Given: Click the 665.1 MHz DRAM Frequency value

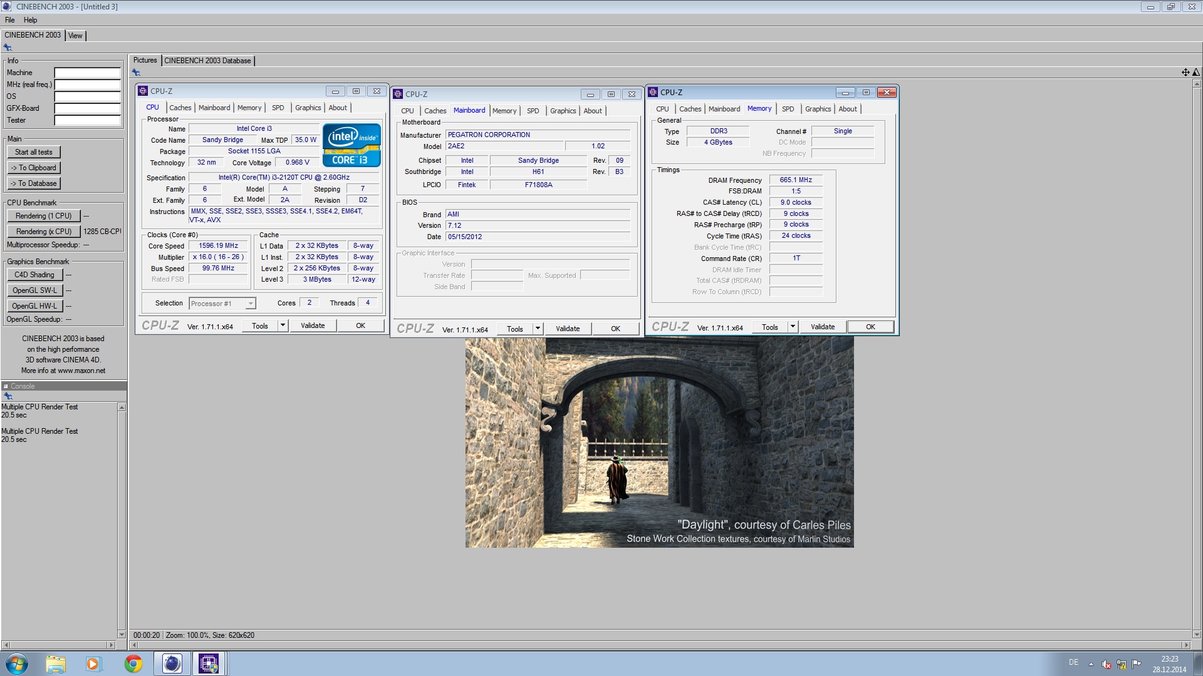Looking at the screenshot, I should (x=796, y=180).
